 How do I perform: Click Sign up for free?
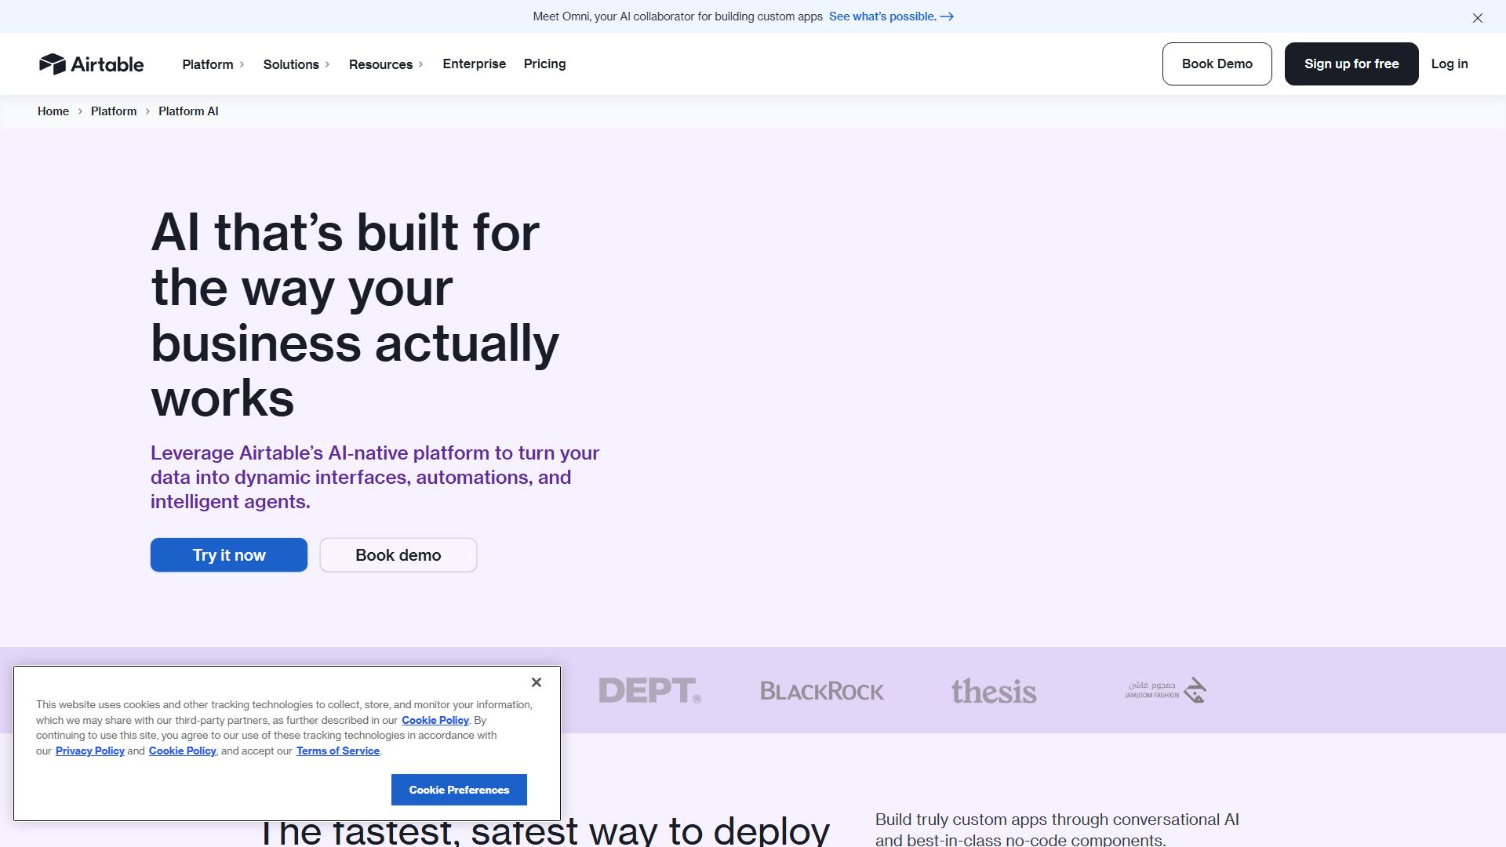[x=1351, y=64]
